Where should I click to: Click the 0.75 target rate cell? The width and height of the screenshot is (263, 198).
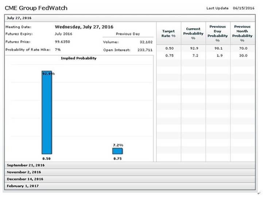(x=169, y=55)
